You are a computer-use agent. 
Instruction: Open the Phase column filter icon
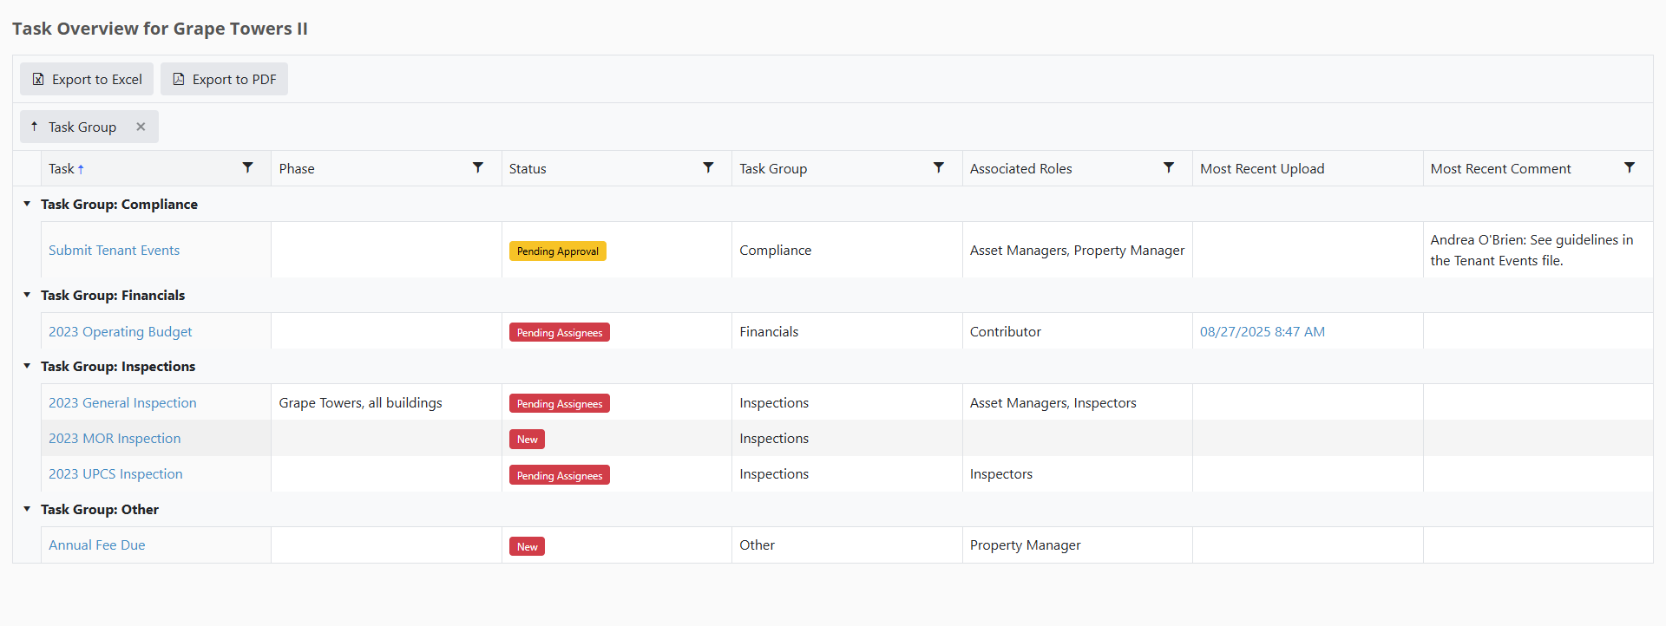click(477, 167)
